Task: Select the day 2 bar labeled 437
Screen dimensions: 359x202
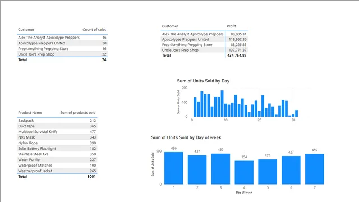Action: tap(197, 169)
